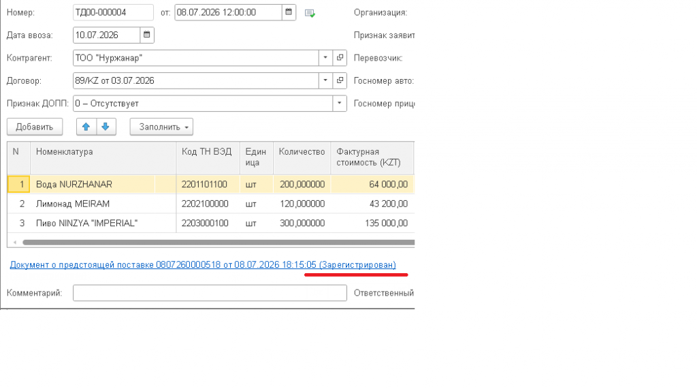Move row up with blue arrow
The width and height of the screenshot is (697, 389).
(x=86, y=127)
